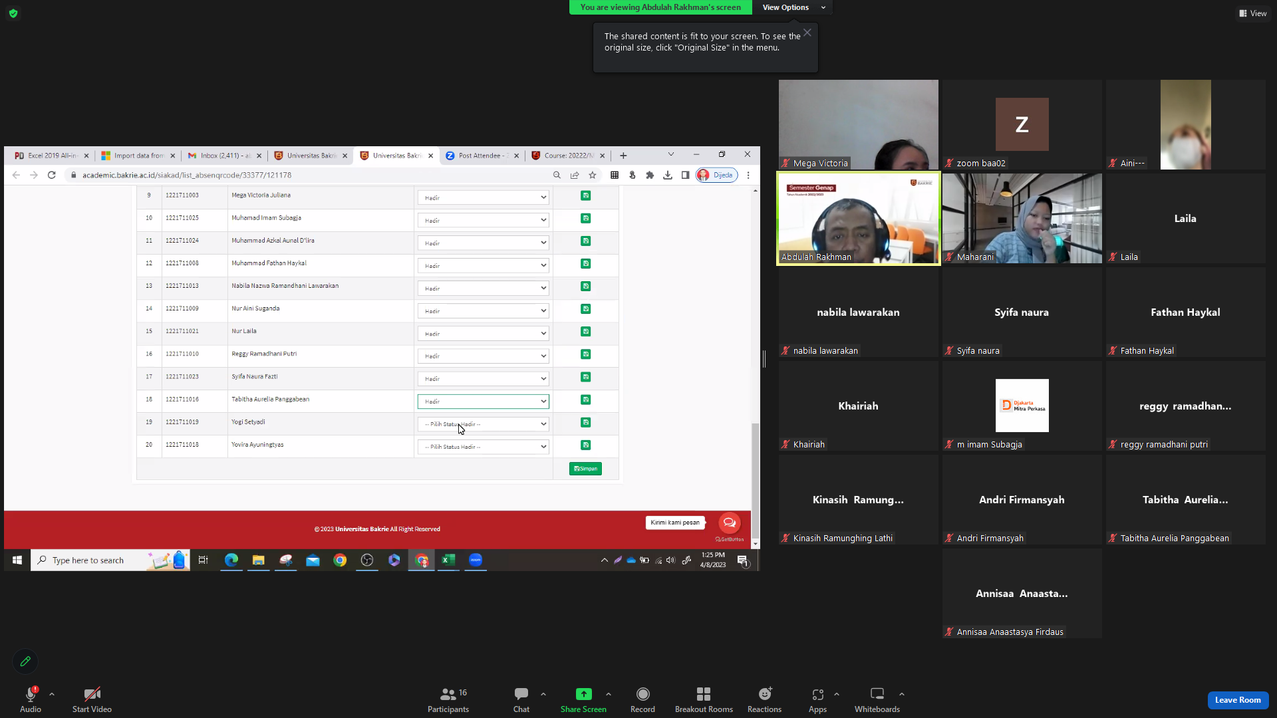Open attendance dropdown for Reggy Ramadhani Putri

pos(483,356)
